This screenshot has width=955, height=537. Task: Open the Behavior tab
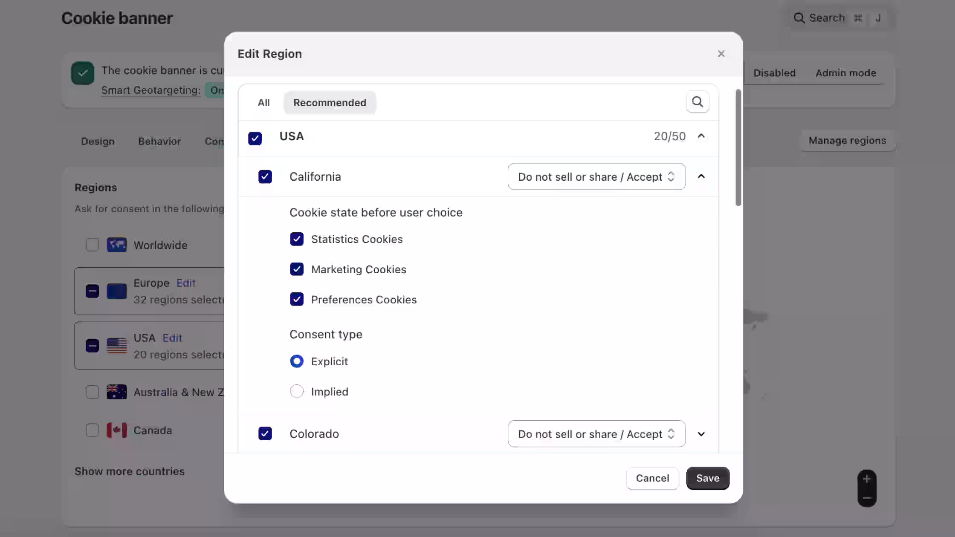pos(159,141)
